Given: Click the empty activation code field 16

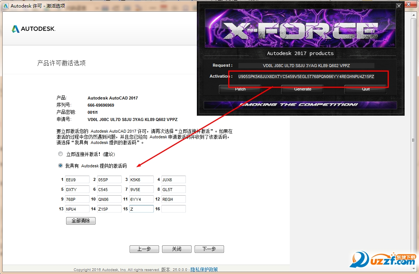Looking at the screenshot, I should pyautogui.click(x=173, y=209).
